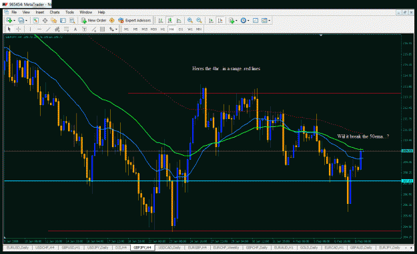The image size is (417, 254).
Task: Click the Templates icon
Action: pos(264,21)
